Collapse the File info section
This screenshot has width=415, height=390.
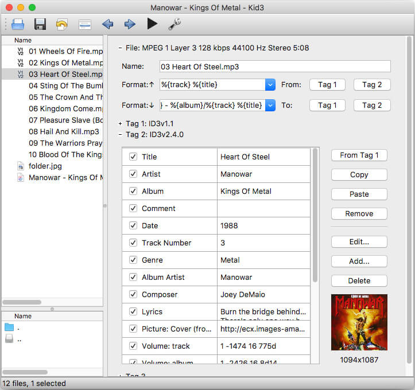[x=120, y=48]
